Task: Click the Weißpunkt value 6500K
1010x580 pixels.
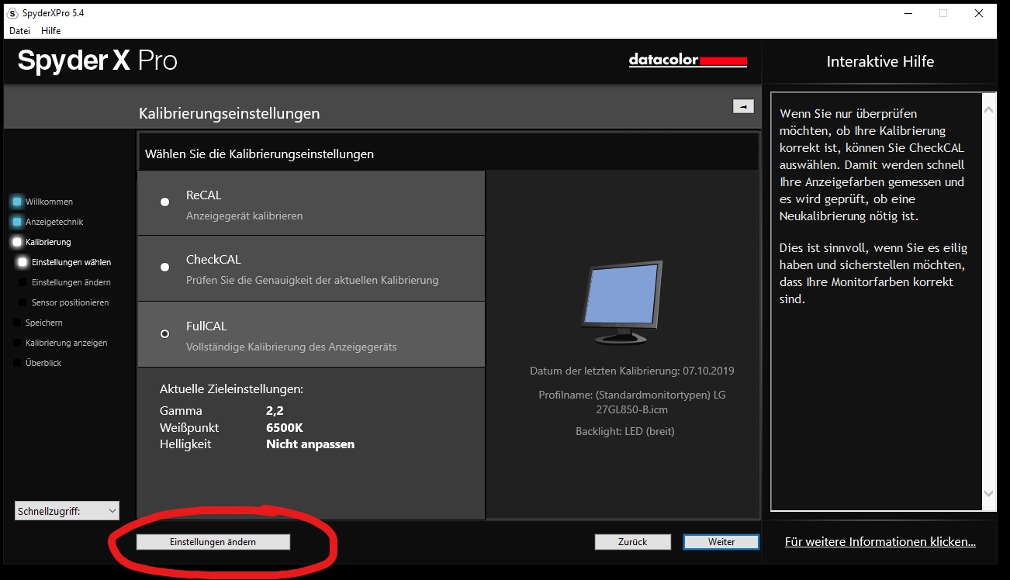Action: point(285,427)
